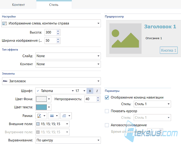Viewport: 181px width, 145px height.
Task: Open the Внешние поля 15; 15; 15; 15 dropdown
Action: pyautogui.click(x=52, y=124)
